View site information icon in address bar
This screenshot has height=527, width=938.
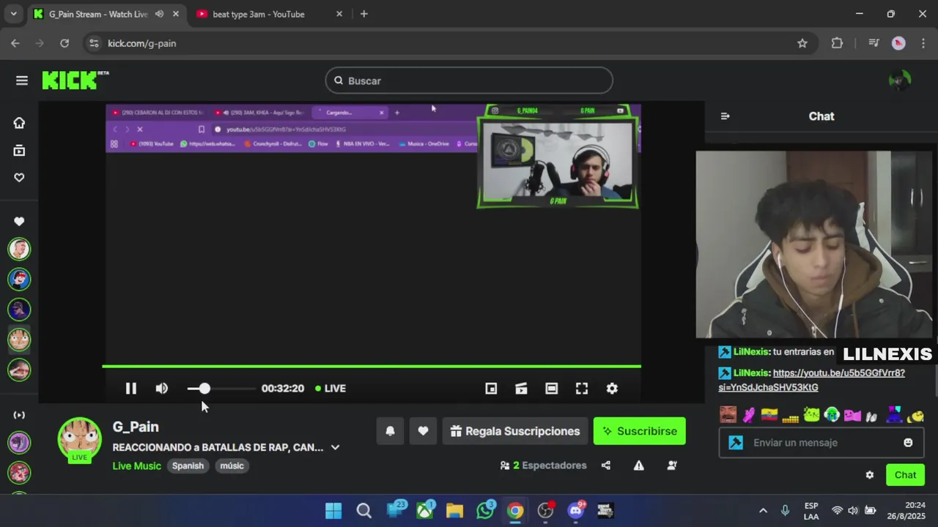coord(93,43)
